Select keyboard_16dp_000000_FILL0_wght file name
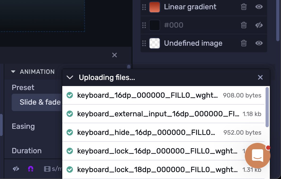The height and width of the screenshot is (179, 281). (147, 95)
